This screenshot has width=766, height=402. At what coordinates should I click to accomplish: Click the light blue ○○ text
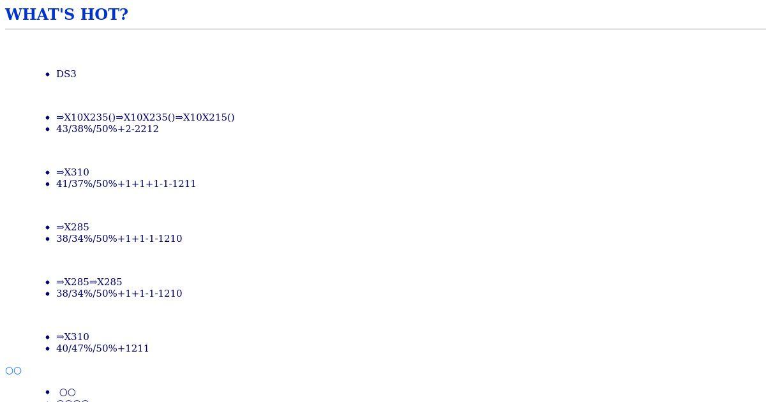click(x=13, y=371)
